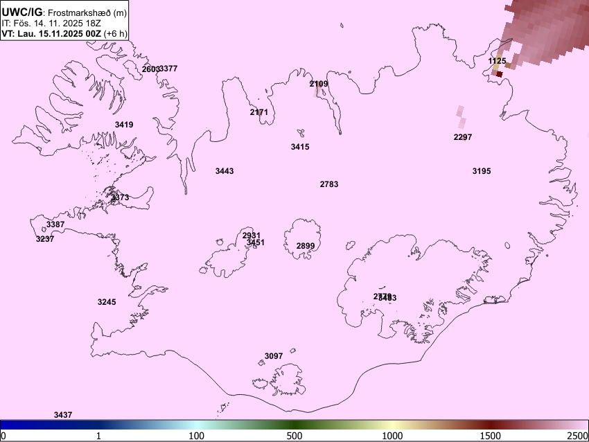Click the freezing level value 3443

click(225, 171)
